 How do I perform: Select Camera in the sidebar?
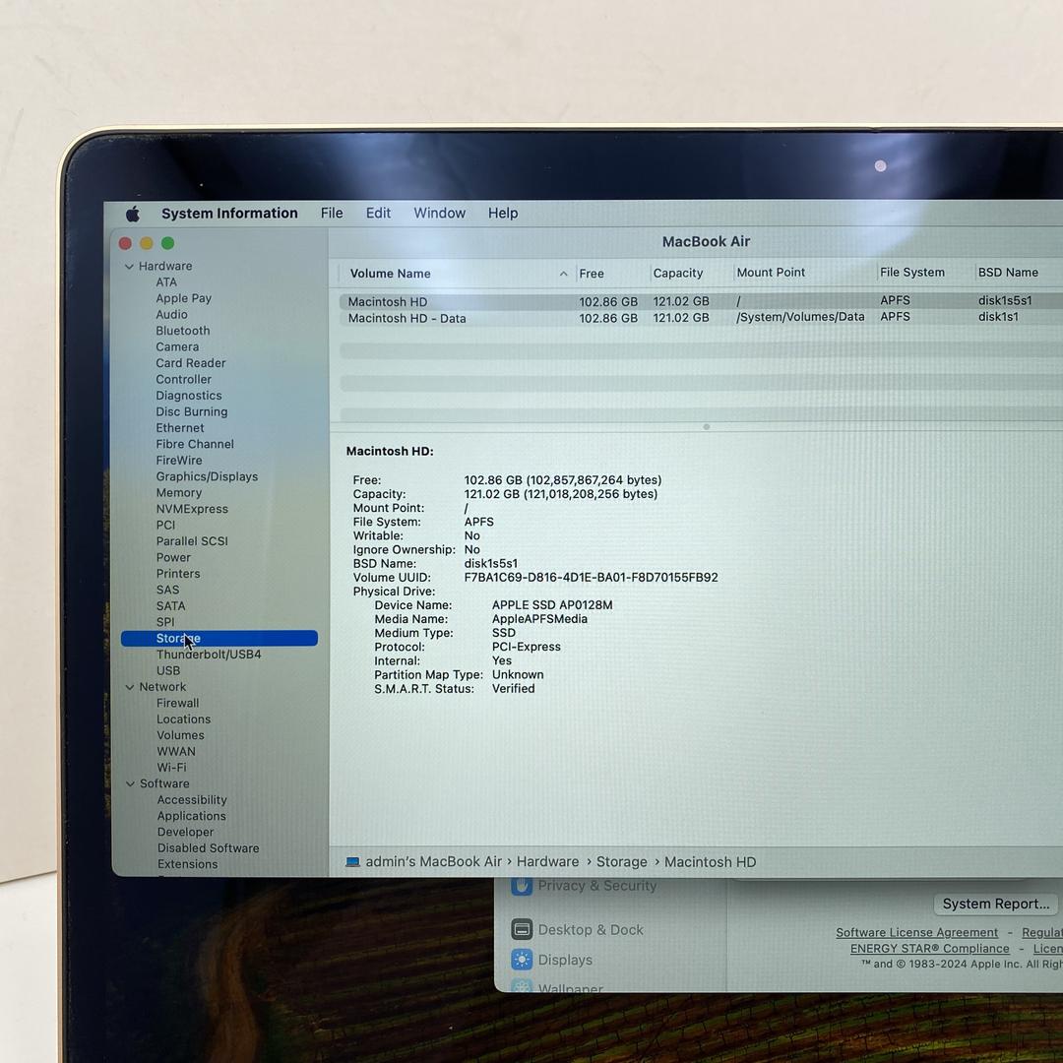tap(177, 347)
